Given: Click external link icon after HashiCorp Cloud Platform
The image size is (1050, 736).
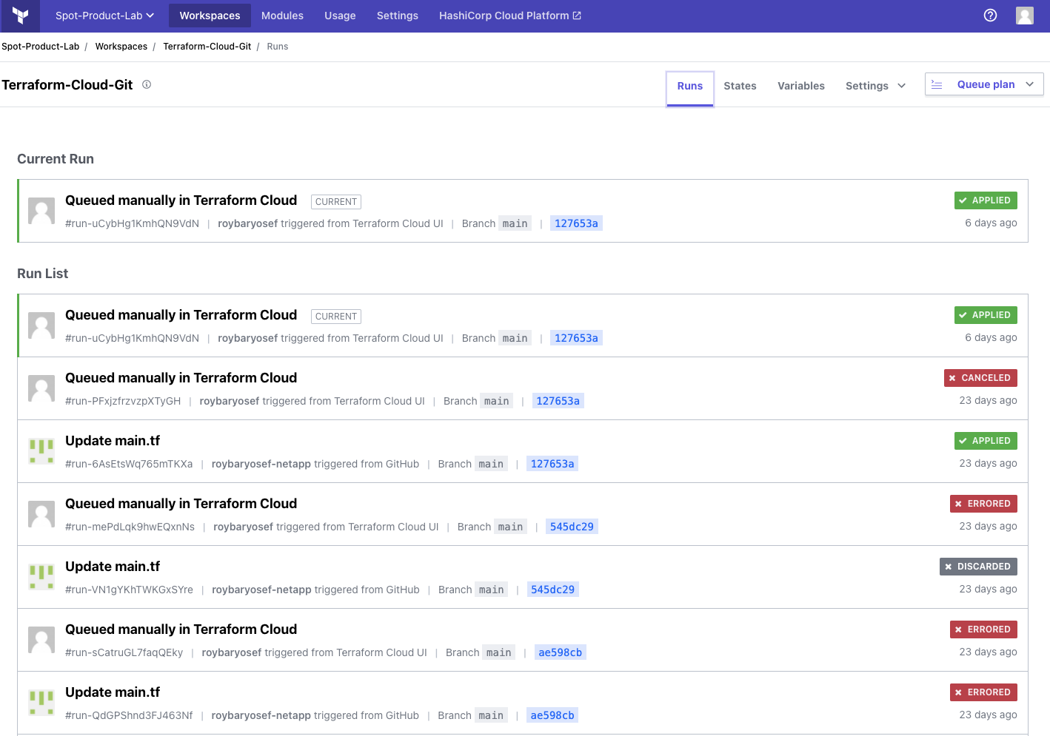Looking at the screenshot, I should [x=578, y=16].
